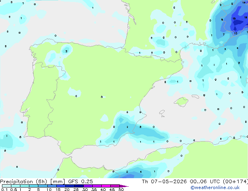Click the map value "14"
The width and height of the screenshot is (248, 191).
click(x=244, y=2)
